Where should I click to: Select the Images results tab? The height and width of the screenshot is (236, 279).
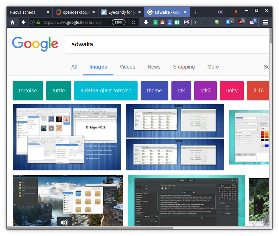point(98,67)
